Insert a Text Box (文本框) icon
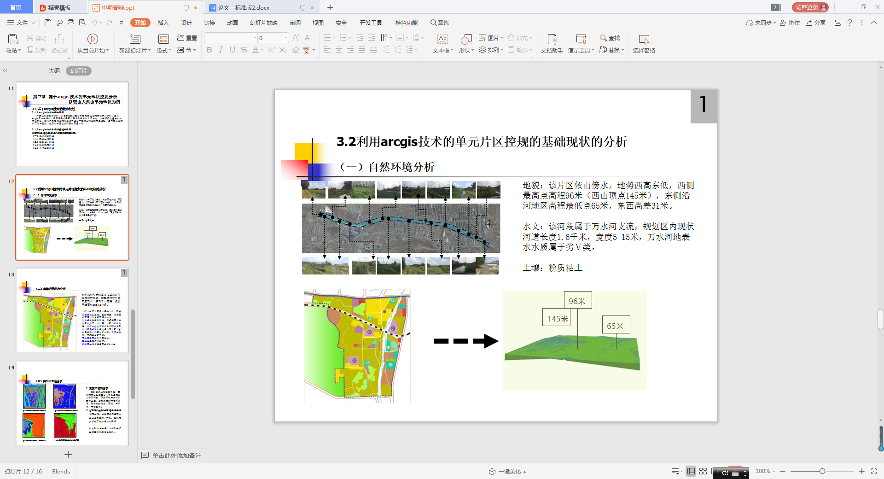This screenshot has height=479, width=884. [x=442, y=39]
